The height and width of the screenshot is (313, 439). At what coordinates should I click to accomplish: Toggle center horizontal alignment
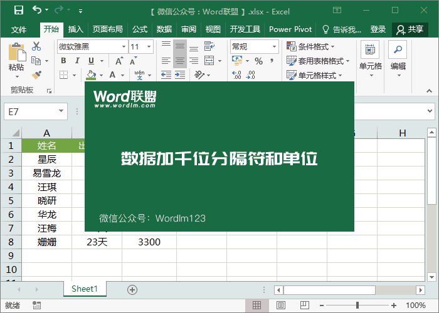180,61
